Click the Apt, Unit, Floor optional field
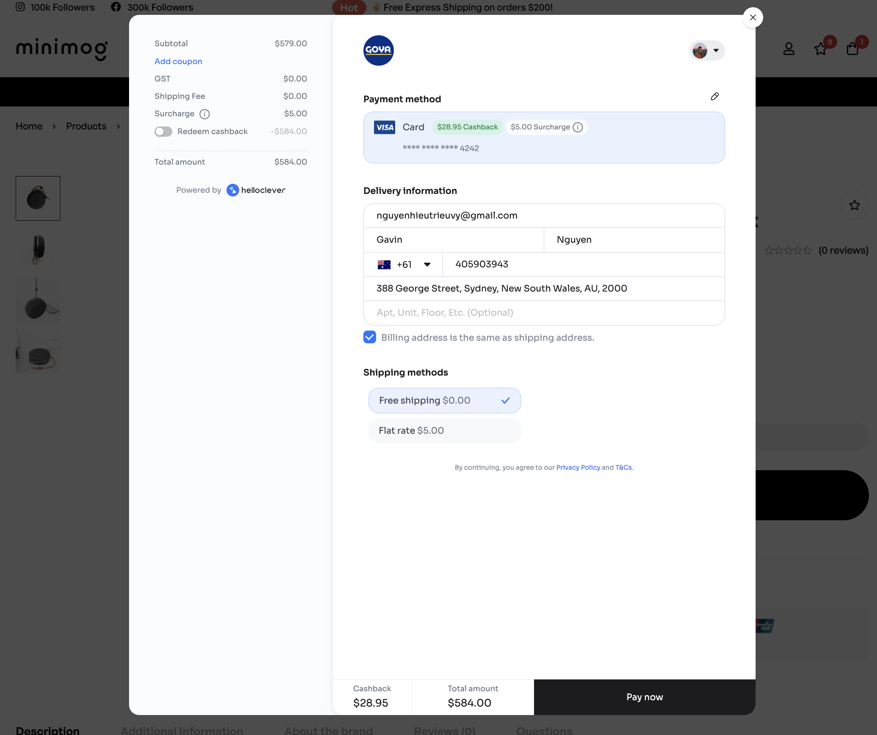 pyautogui.click(x=544, y=313)
